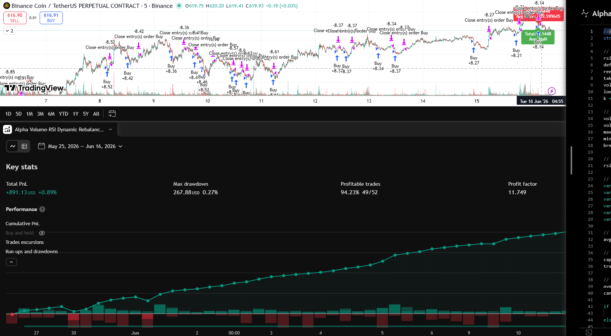The width and height of the screenshot is (611, 336).
Task: Select the 1D time range
Action: coord(8,114)
